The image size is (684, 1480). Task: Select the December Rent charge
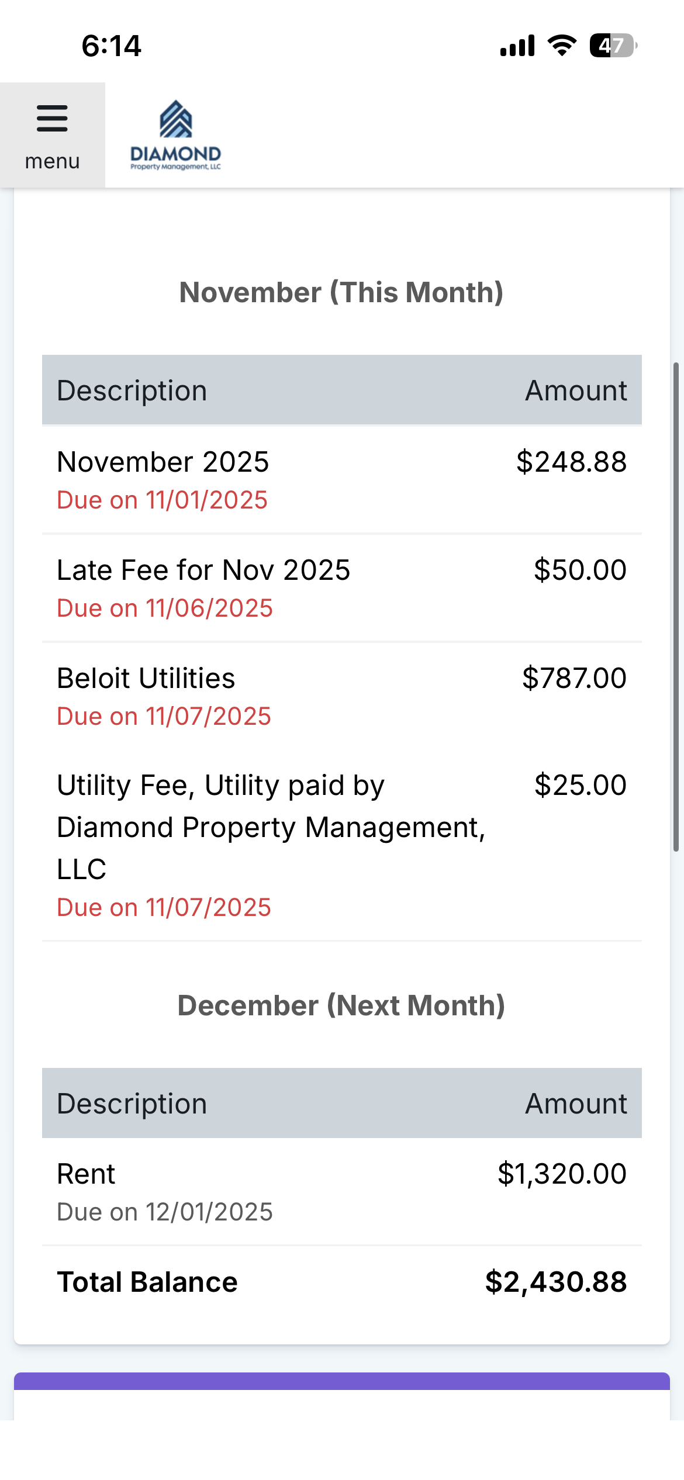click(x=87, y=1174)
